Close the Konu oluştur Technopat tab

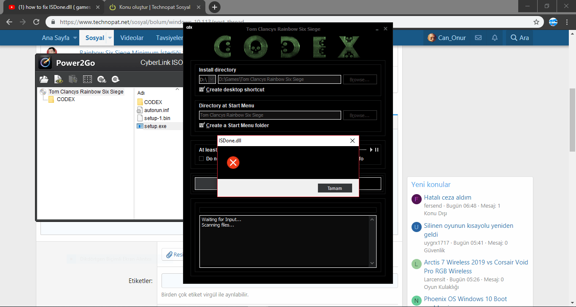(198, 7)
